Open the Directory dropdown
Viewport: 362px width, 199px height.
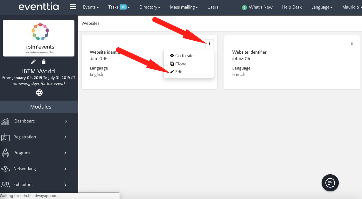pyautogui.click(x=150, y=7)
